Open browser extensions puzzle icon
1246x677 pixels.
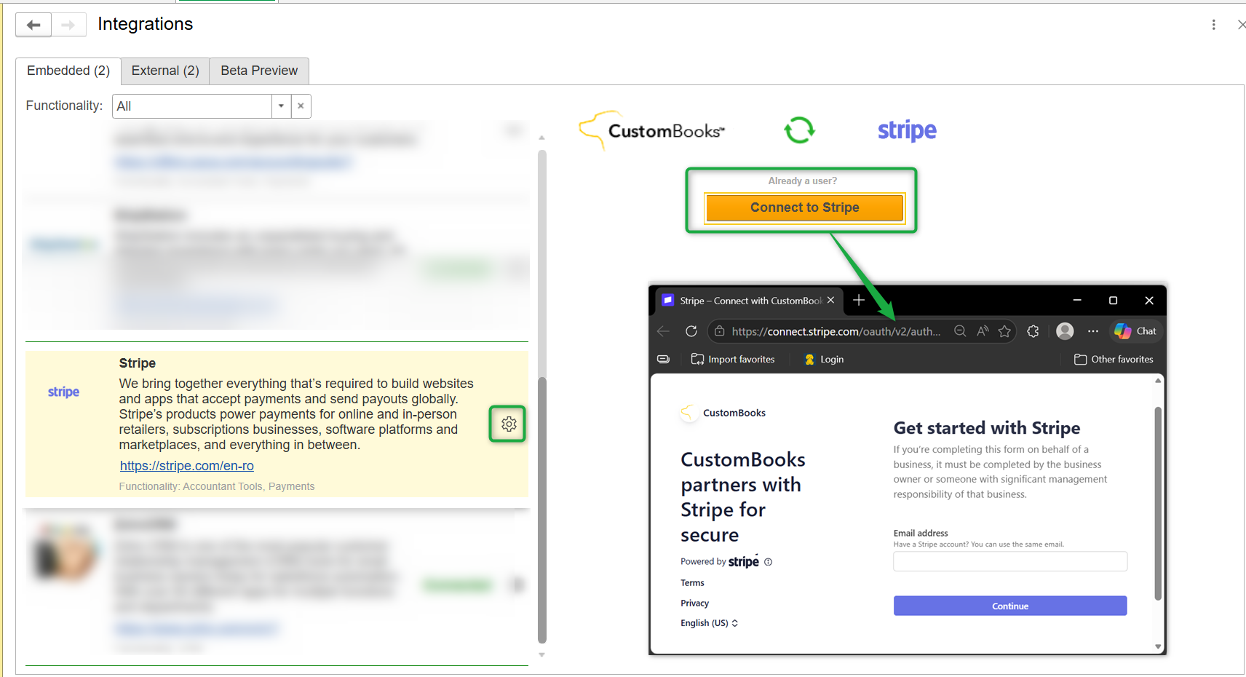pyautogui.click(x=1033, y=331)
